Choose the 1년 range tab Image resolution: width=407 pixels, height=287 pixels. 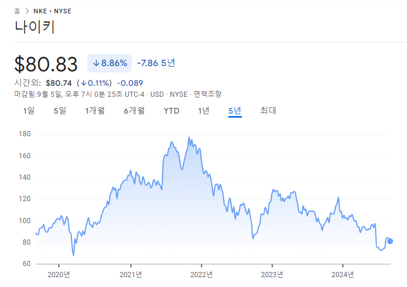(204, 111)
